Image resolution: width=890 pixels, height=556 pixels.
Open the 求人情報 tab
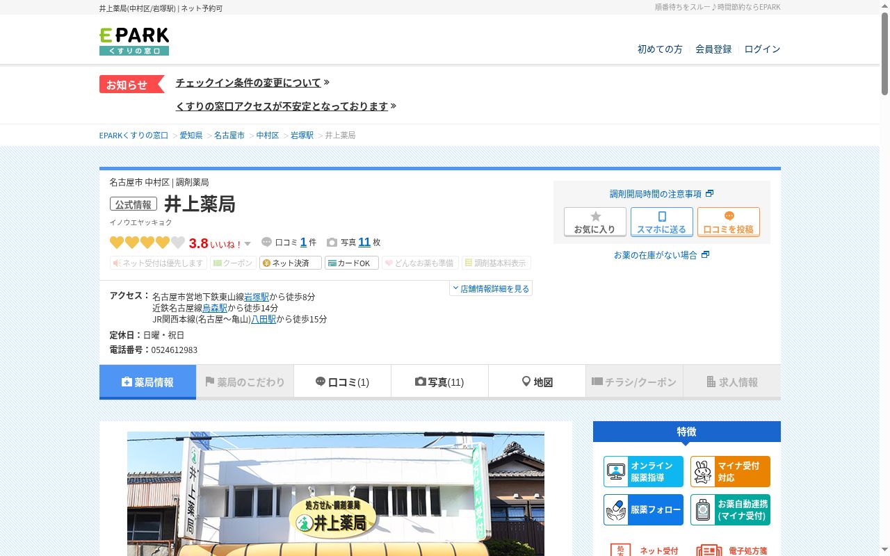click(731, 382)
